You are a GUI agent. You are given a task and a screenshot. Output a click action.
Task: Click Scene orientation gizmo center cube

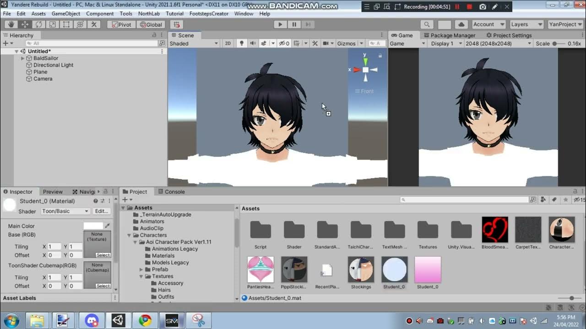(x=365, y=70)
